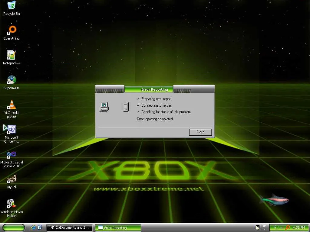
Task: Launch Internet Explorer from Quick Launch
Action: [x=33, y=228]
